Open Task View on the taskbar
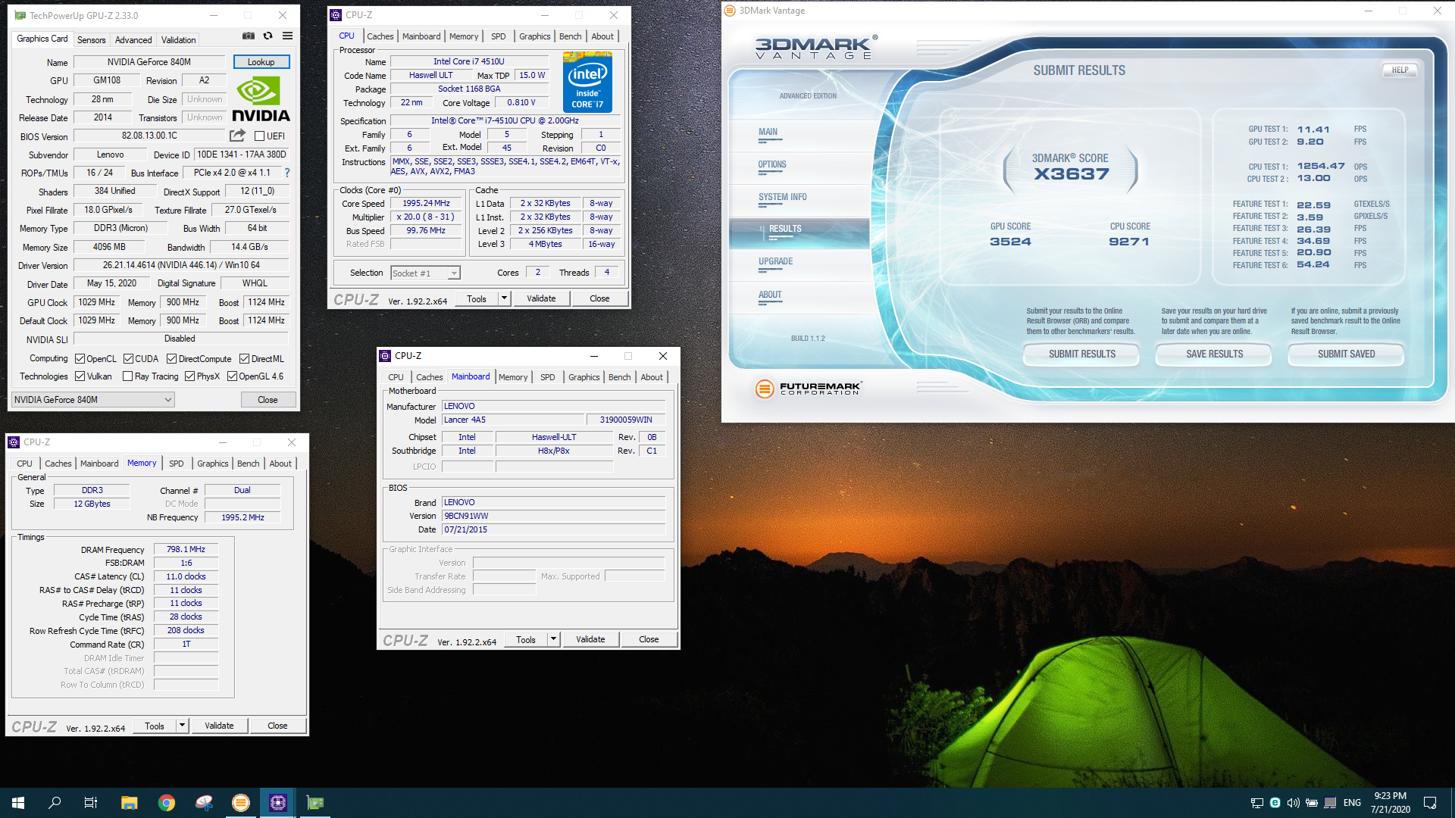The width and height of the screenshot is (1455, 818). pyautogui.click(x=91, y=802)
